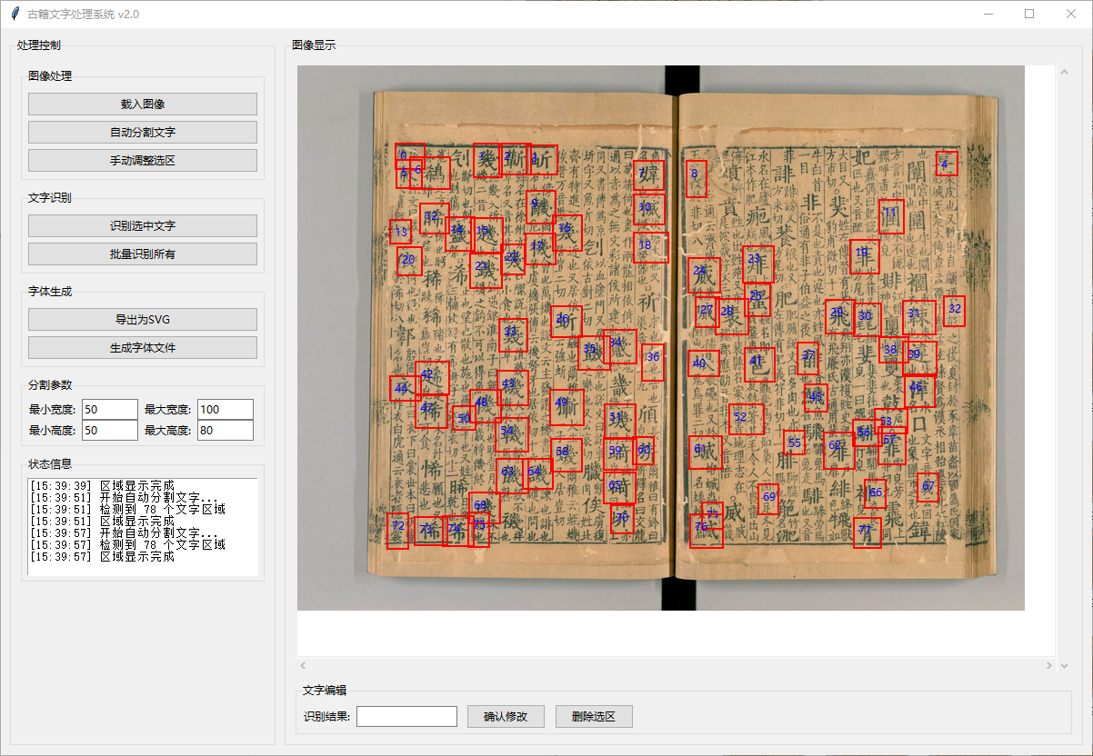Screen dimensions: 1093x756
Task: Run batch recognition with 批量识别所有
Action: (142, 254)
